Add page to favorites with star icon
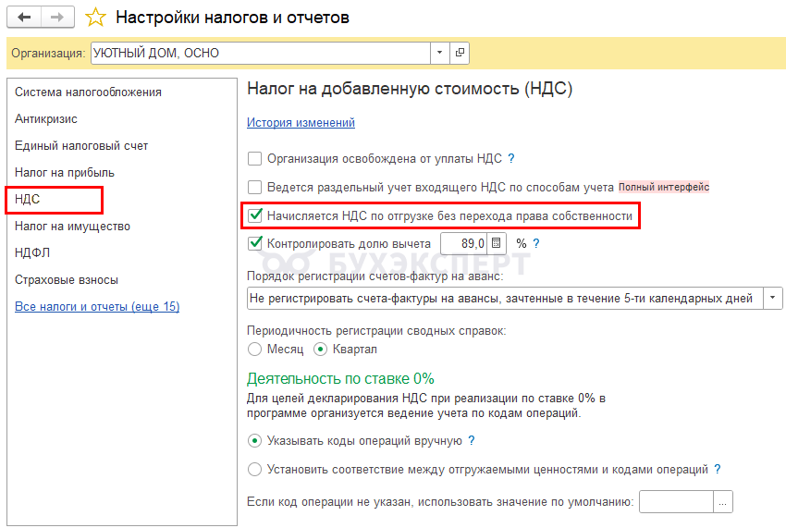The width and height of the screenshot is (786, 528). 95,17
